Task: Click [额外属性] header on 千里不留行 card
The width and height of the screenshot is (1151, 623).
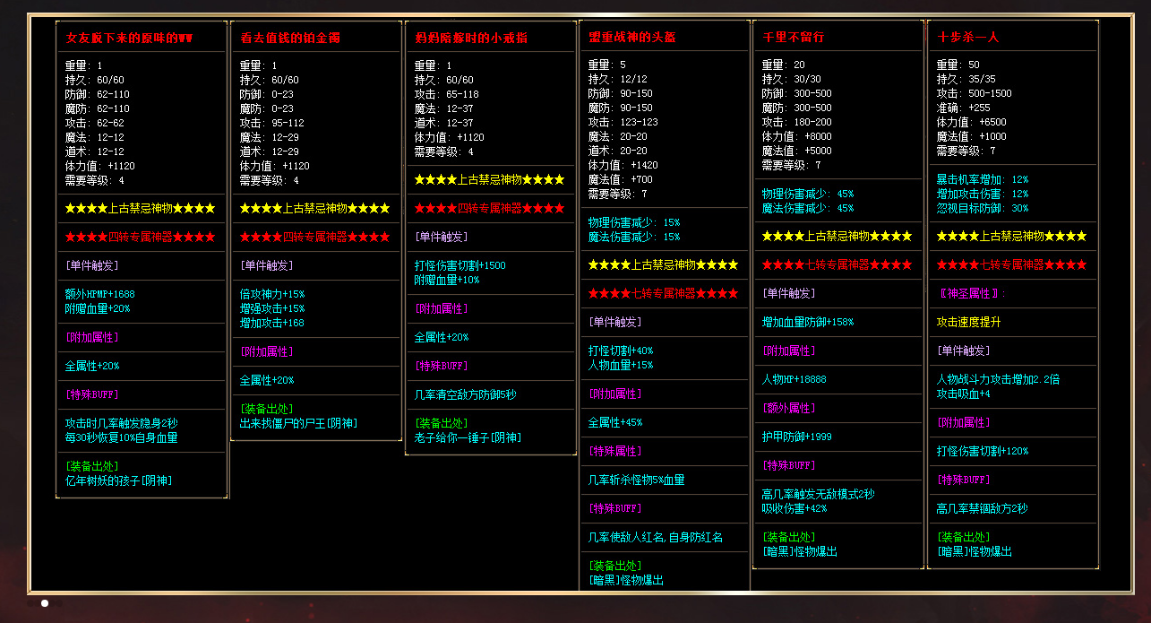Action: [x=789, y=408]
